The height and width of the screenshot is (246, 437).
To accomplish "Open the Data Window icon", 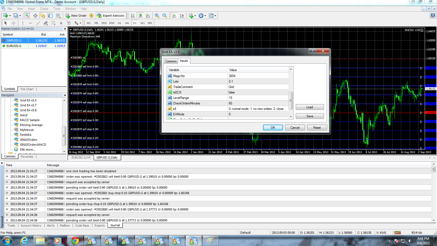I will tap(35, 16).
